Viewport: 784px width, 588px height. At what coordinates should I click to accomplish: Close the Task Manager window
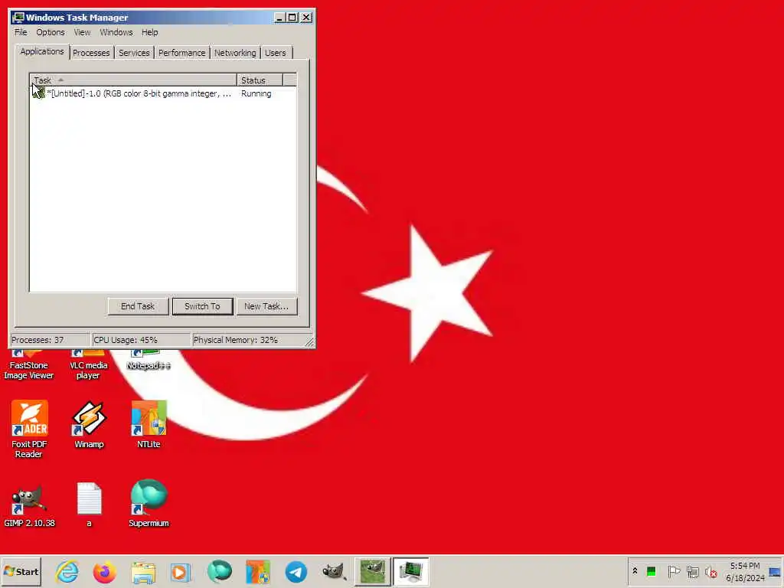[x=306, y=18]
